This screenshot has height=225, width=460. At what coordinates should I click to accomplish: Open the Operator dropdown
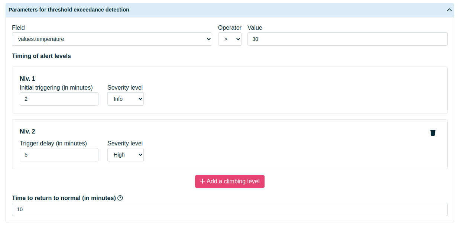[x=229, y=39]
